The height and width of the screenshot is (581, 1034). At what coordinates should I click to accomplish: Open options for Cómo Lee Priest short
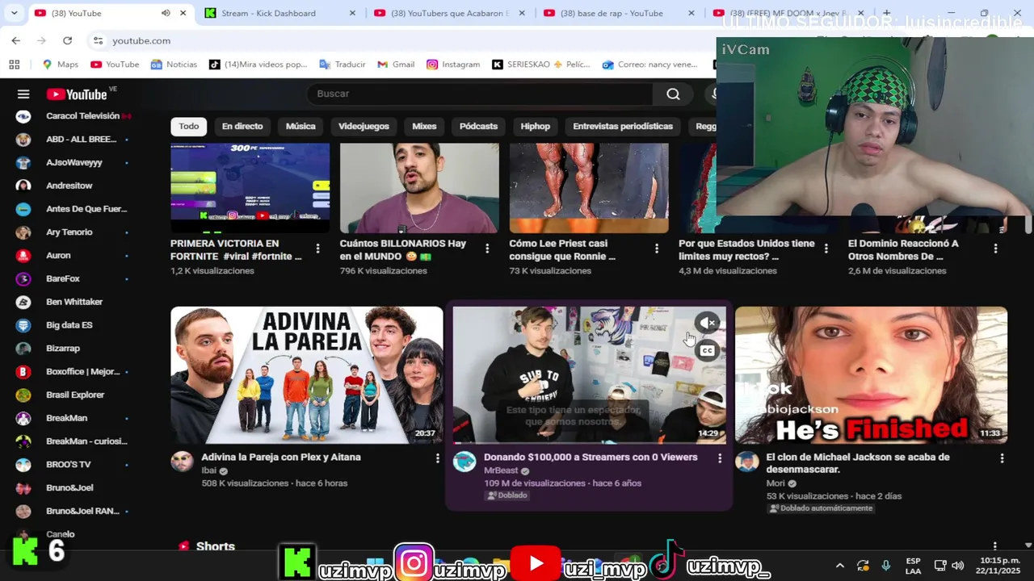[657, 249]
